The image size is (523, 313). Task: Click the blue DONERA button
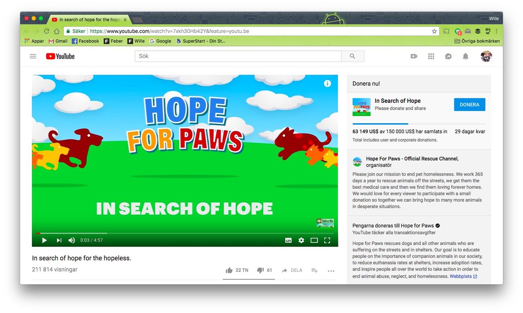pyautogui.click(x=469, y=104)
